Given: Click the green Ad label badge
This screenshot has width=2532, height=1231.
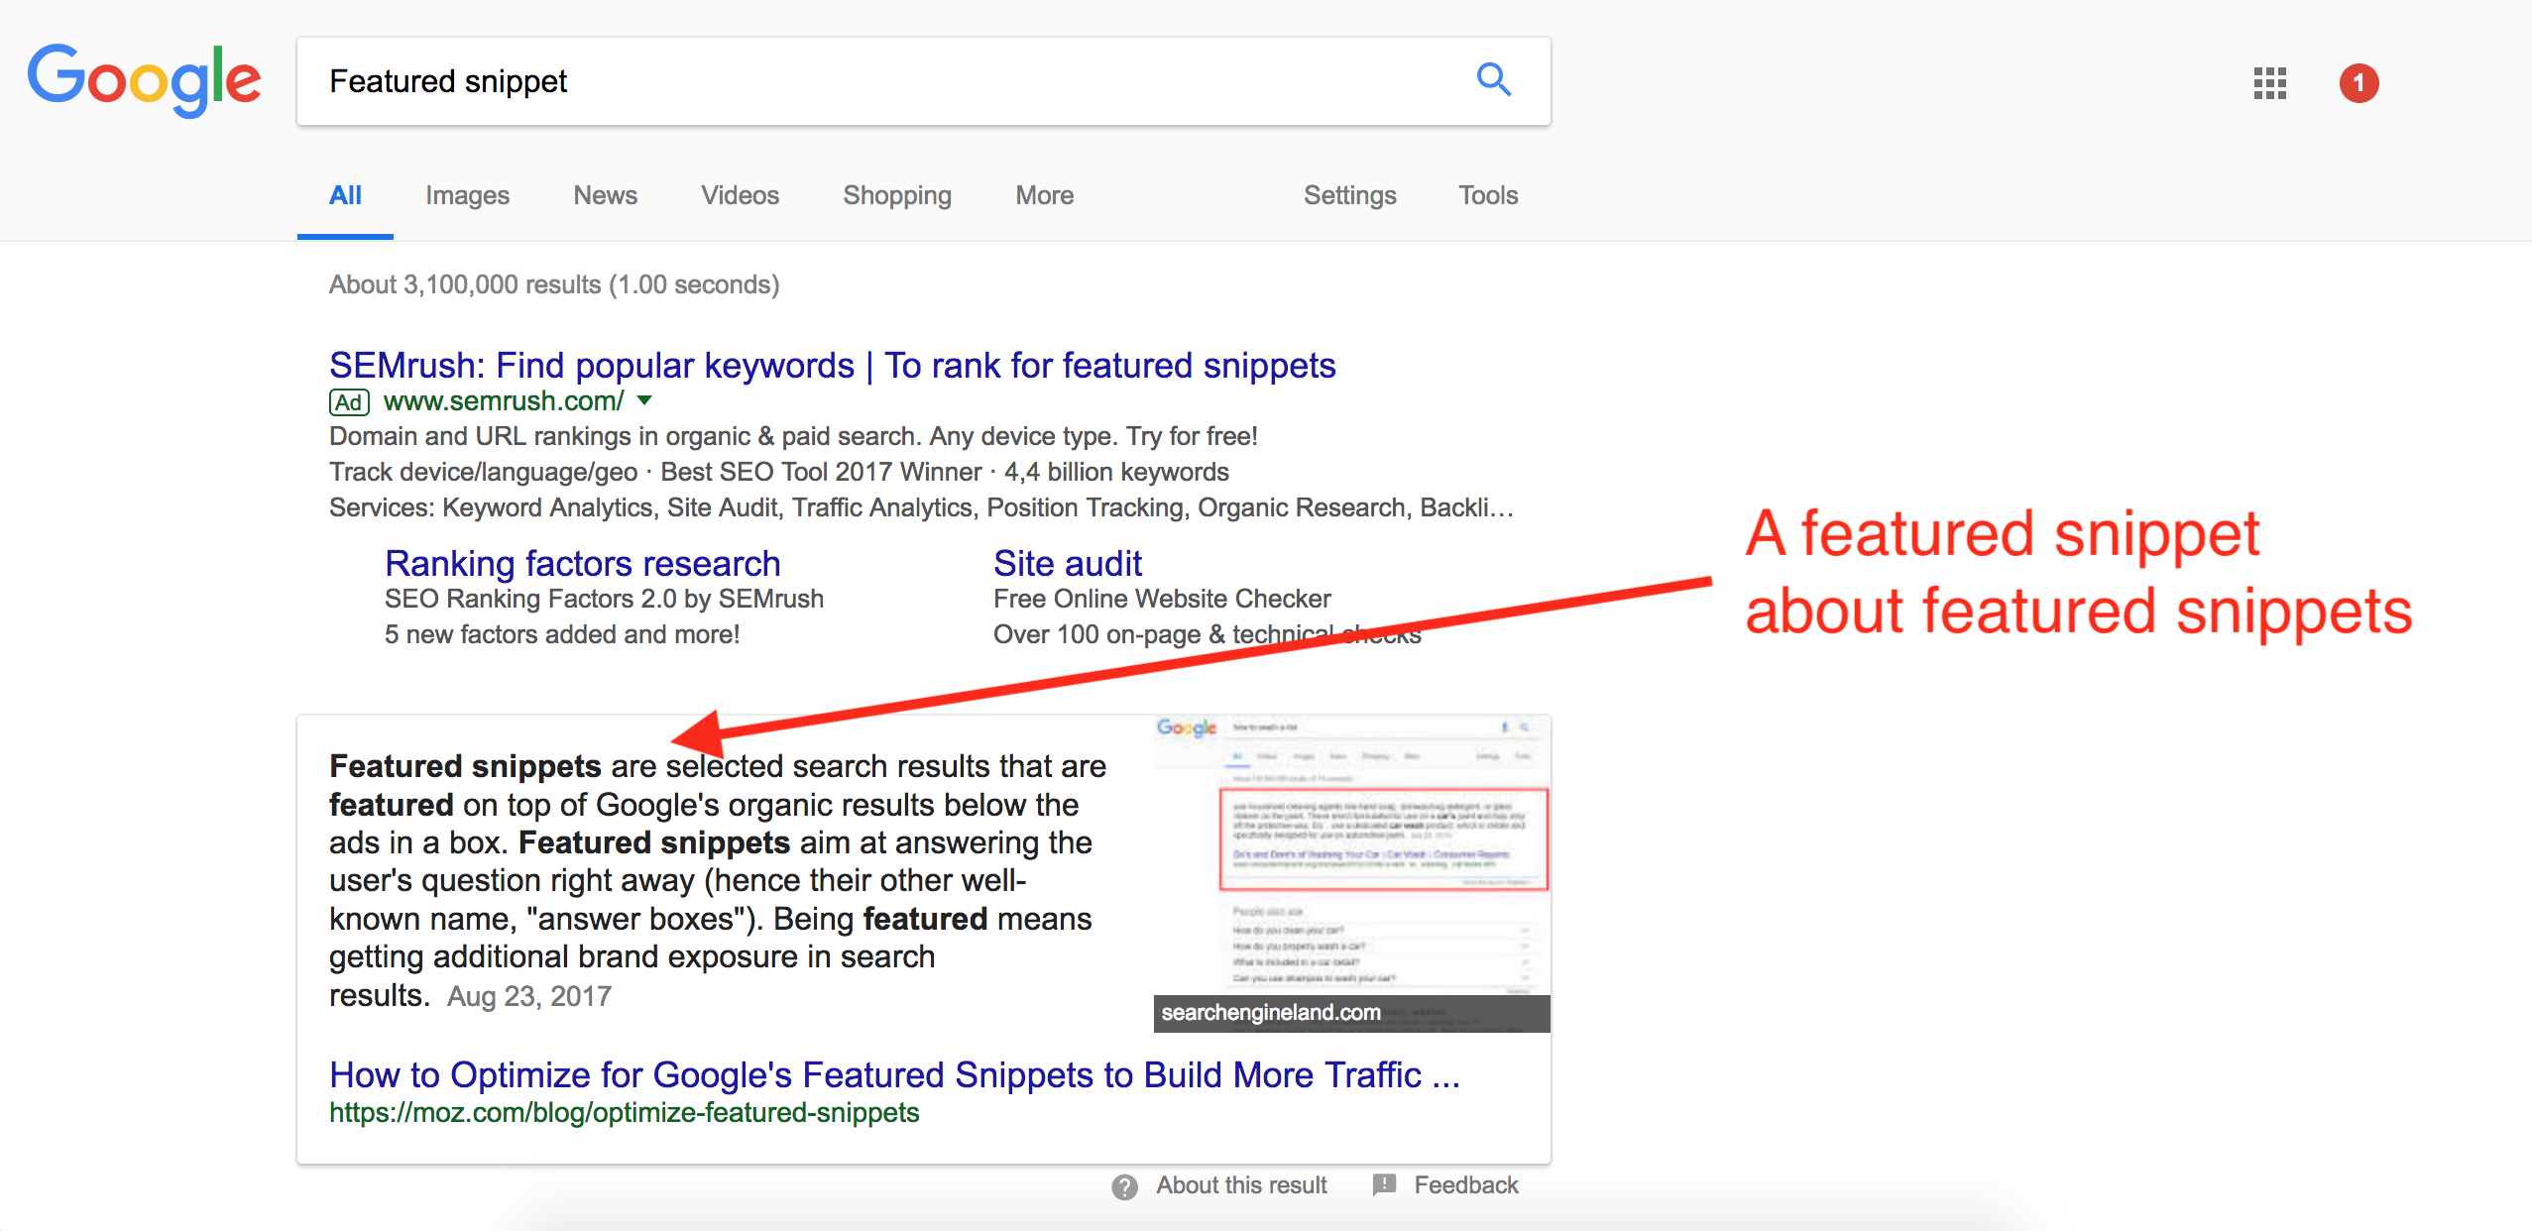Looking at the screenshot, I should click(x=349, y=402).
